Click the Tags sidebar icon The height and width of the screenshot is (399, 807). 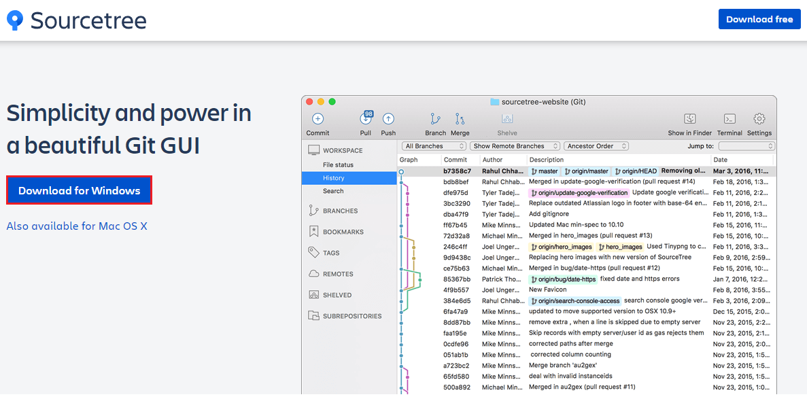coord(313,253)
